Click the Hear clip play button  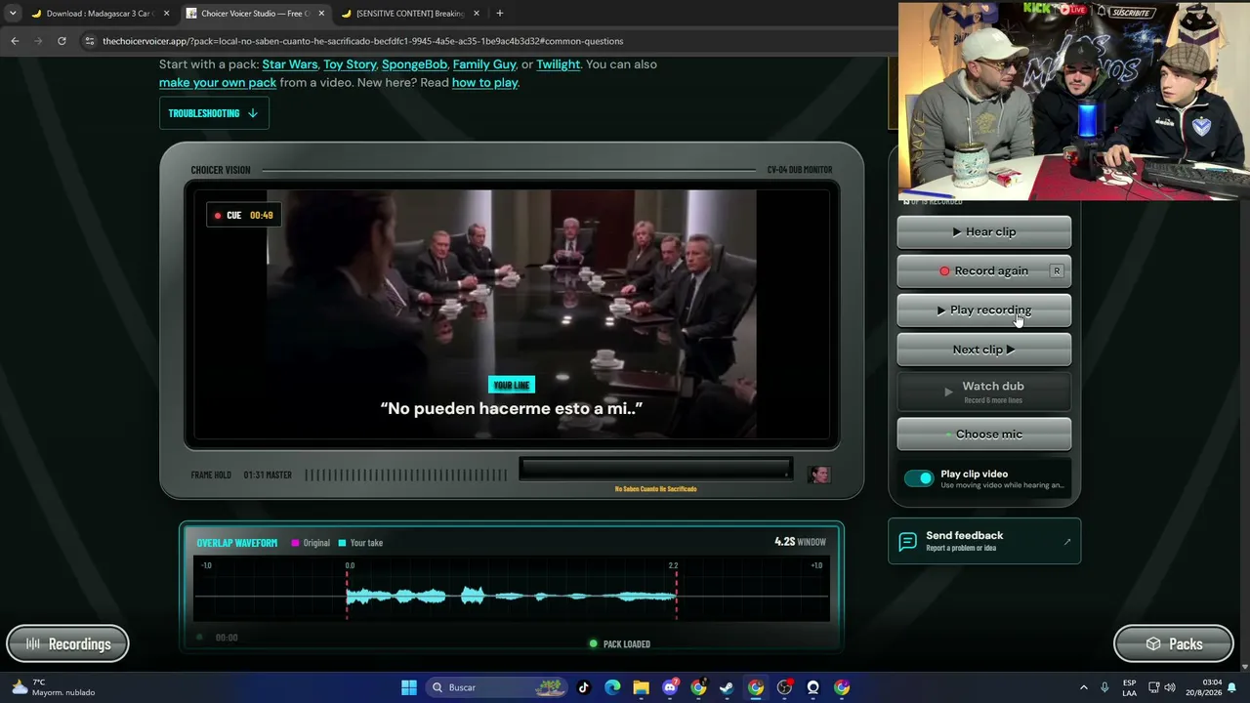point(983,232)
